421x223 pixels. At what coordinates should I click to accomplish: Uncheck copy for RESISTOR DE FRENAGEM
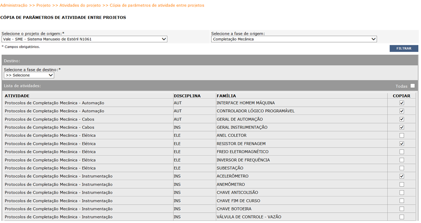pyautogui.click(x=402, y=144)
